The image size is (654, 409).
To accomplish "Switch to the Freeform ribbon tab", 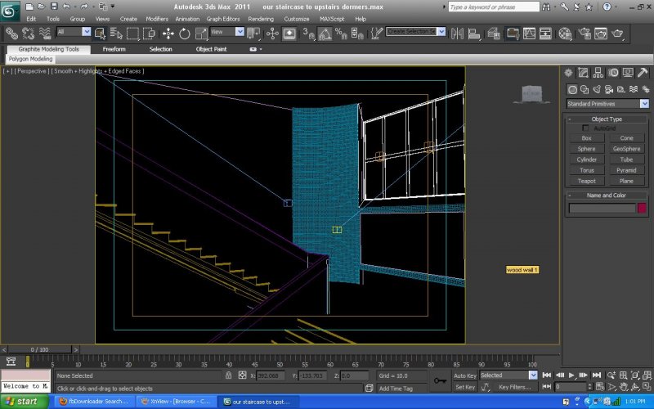I will coord(114,49).
